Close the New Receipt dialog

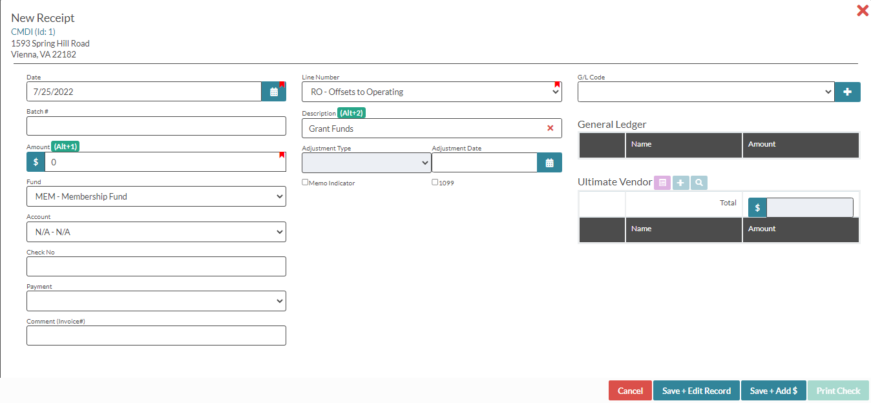pos(862,10)
